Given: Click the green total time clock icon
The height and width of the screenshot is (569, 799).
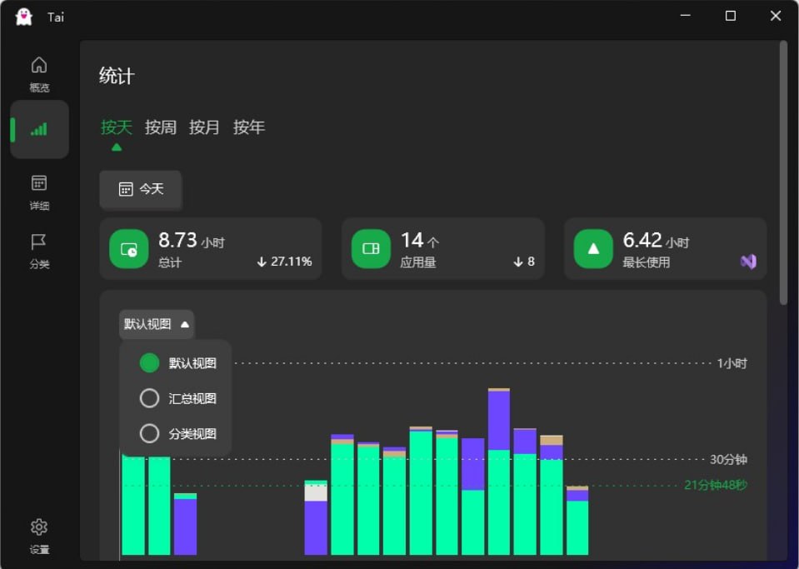Looking at the screenshot, I should click(128, 249).
